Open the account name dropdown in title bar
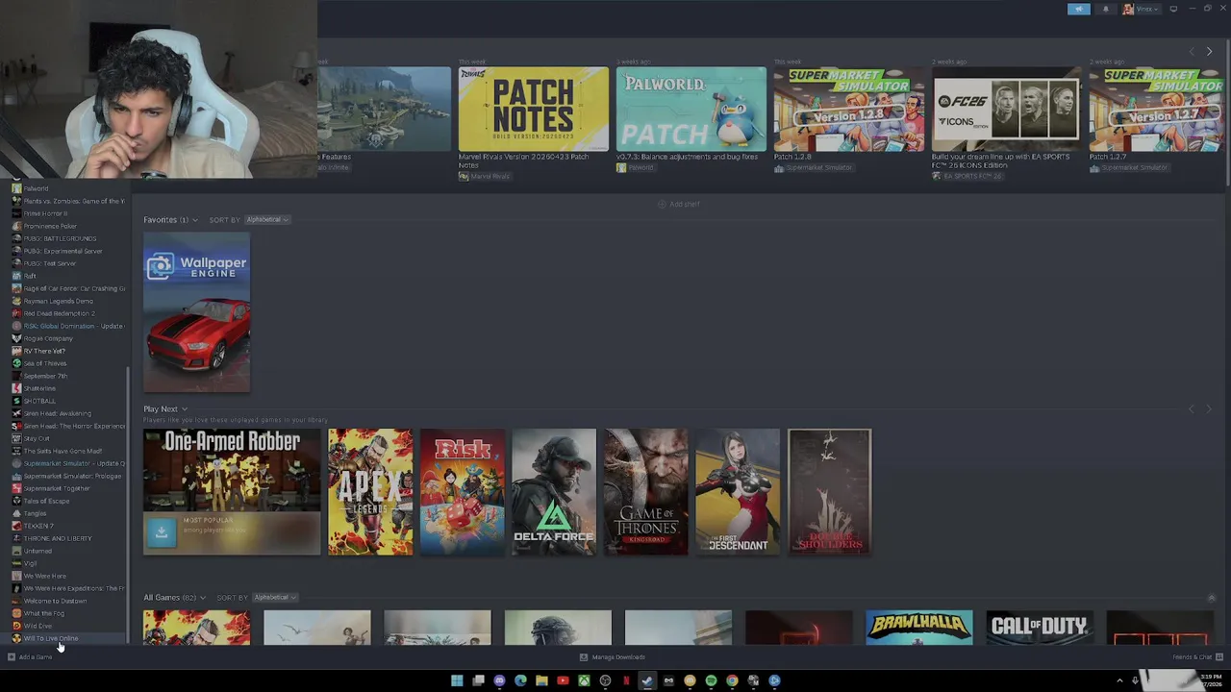1231x692 pixels. (1143, 9)
